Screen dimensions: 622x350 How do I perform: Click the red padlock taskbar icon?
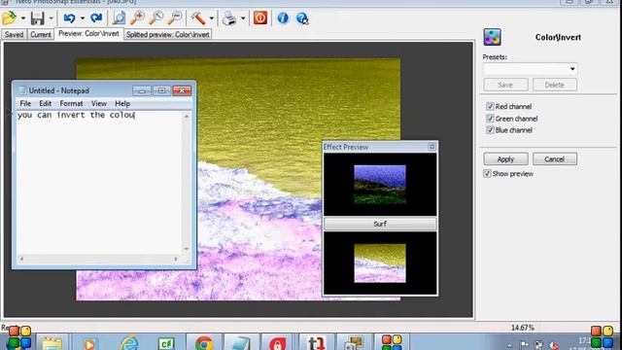pos(277,343)
